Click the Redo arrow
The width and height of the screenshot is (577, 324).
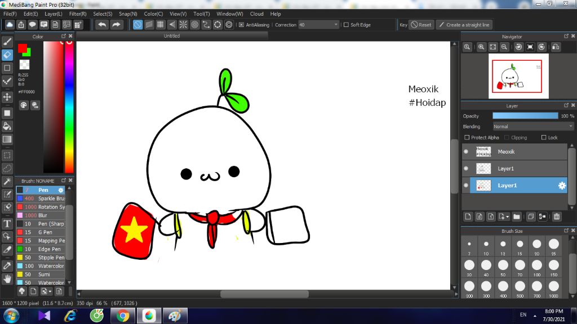tap(116, 25)
